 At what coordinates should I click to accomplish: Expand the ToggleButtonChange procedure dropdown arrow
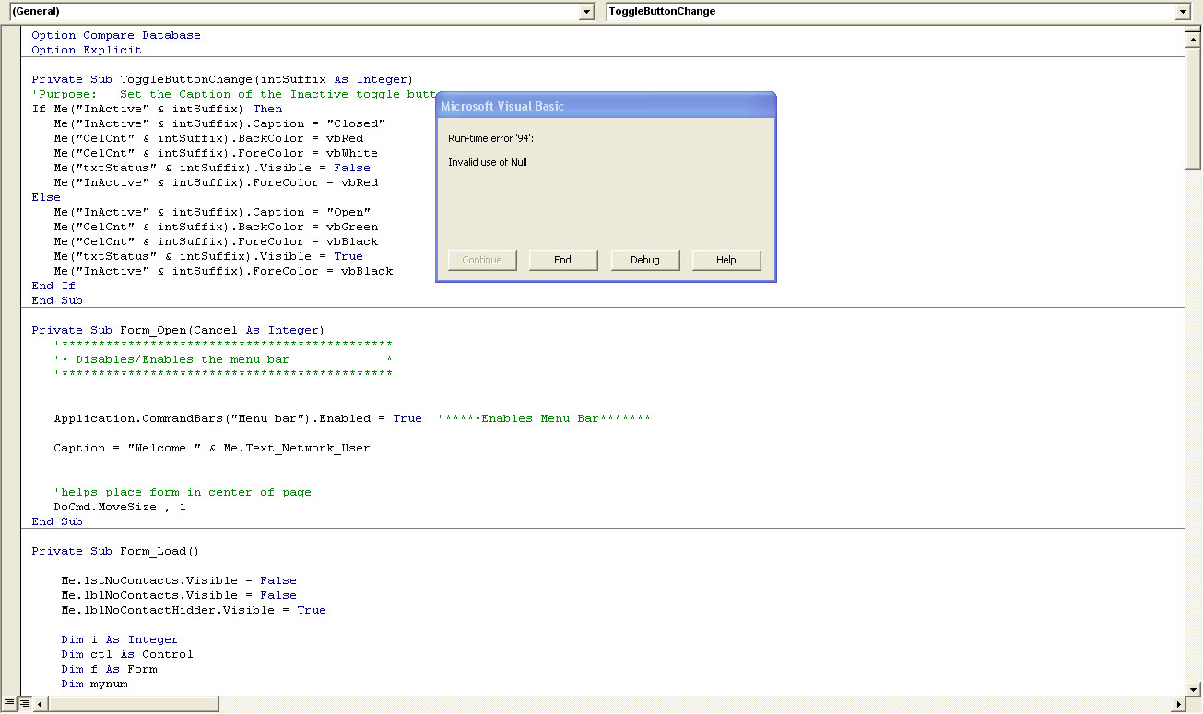(x=1184, y=12)
